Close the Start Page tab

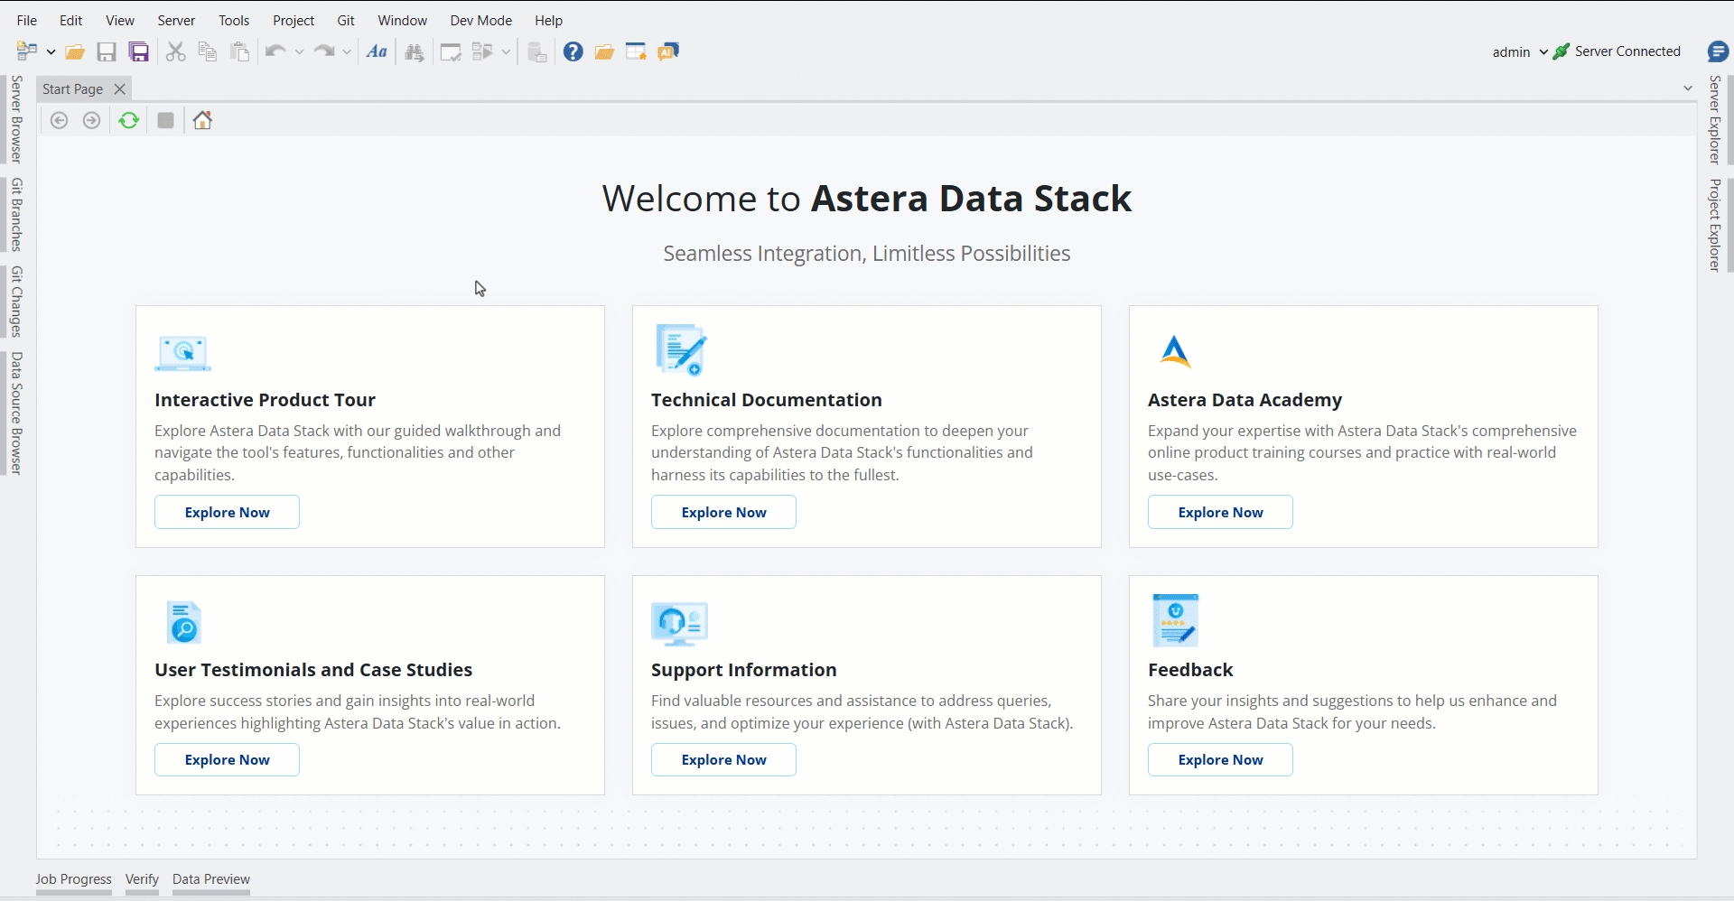tap(119, 89)
